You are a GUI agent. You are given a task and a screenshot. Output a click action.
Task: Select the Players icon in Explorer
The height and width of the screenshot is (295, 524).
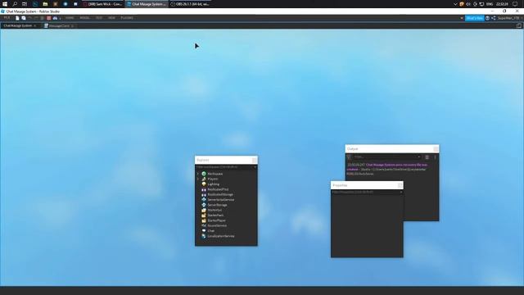(x=204, y=179)
